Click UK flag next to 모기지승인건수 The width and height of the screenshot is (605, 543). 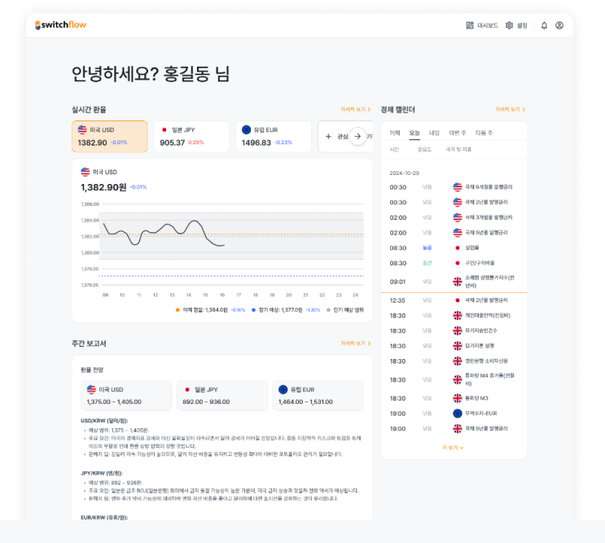pyautogui.click(x=458, y=331)
